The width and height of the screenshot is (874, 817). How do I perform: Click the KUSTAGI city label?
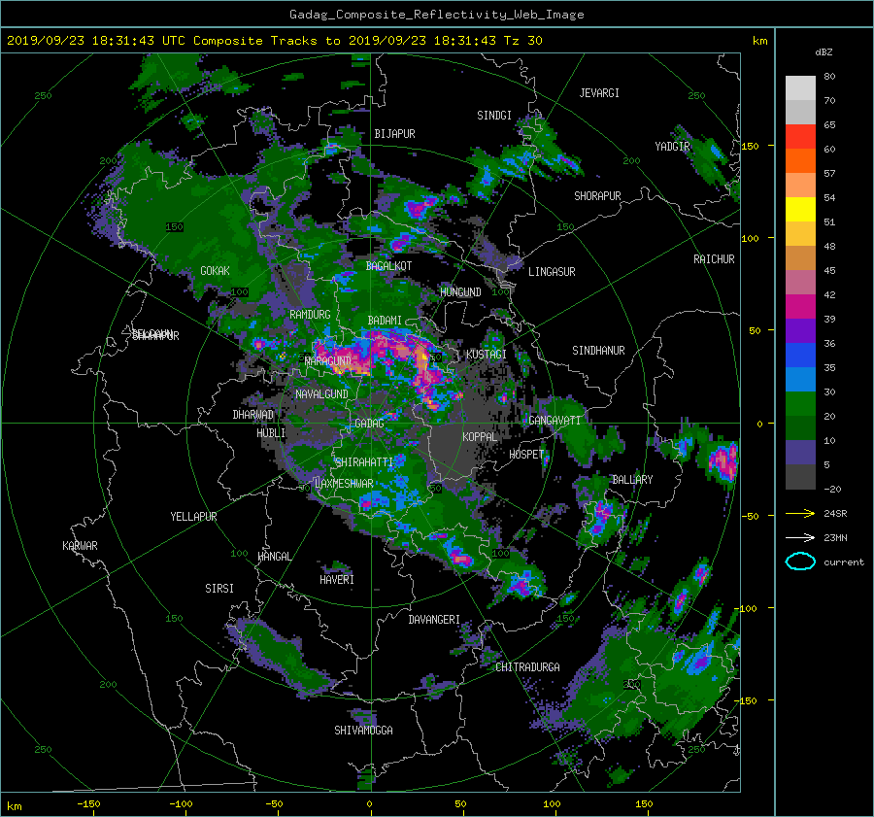[x=487, y=355]
